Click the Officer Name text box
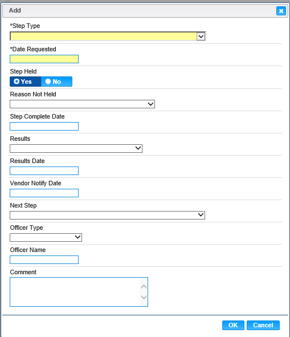Image resolution: width=290 pixels, height=337 pixels. tap(44, 260)
